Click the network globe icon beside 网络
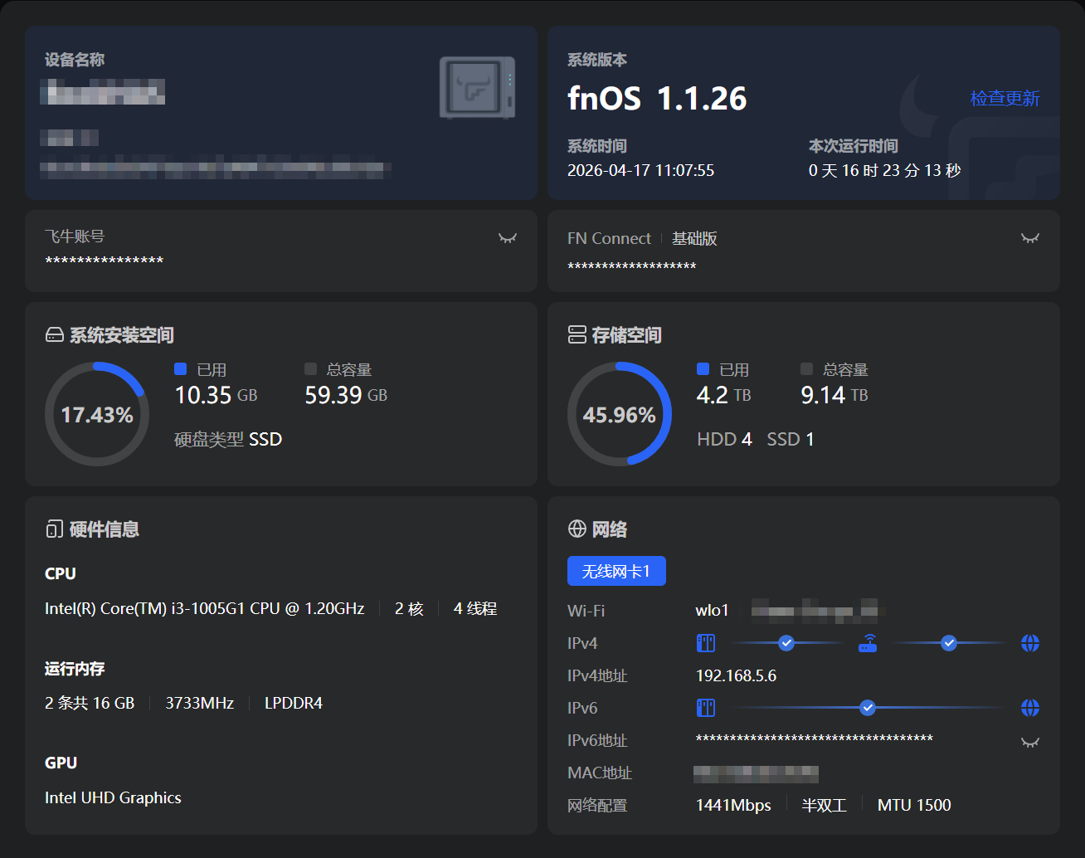1085x858 pixels. click(577, 529)
